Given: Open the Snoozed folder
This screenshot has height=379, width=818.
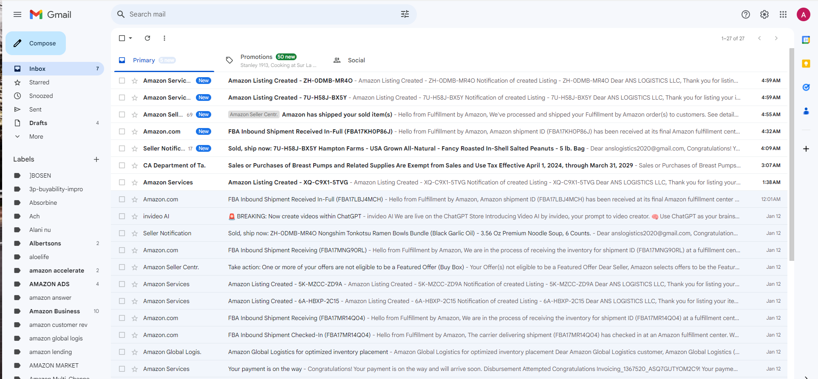Looking at the screenshot, I should point(53,96).
